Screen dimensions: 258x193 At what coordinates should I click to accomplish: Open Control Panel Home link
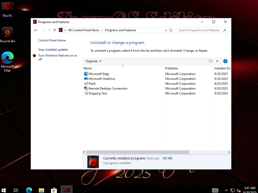(x=52, y=41)
